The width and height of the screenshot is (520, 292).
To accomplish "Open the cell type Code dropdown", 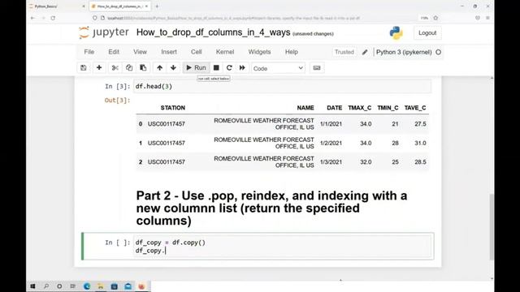I will click(x=278, y=68).
